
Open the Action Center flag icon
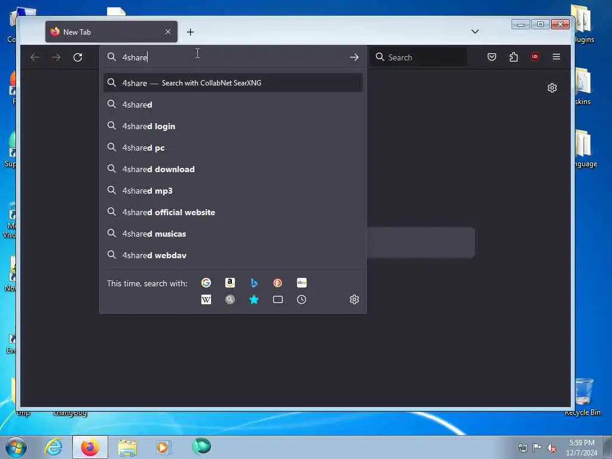(x=537, y=448)
